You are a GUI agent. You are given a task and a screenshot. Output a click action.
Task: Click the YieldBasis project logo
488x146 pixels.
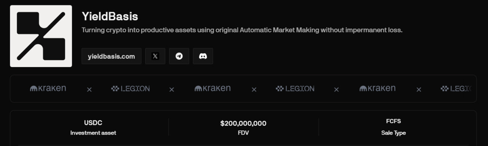41,36
